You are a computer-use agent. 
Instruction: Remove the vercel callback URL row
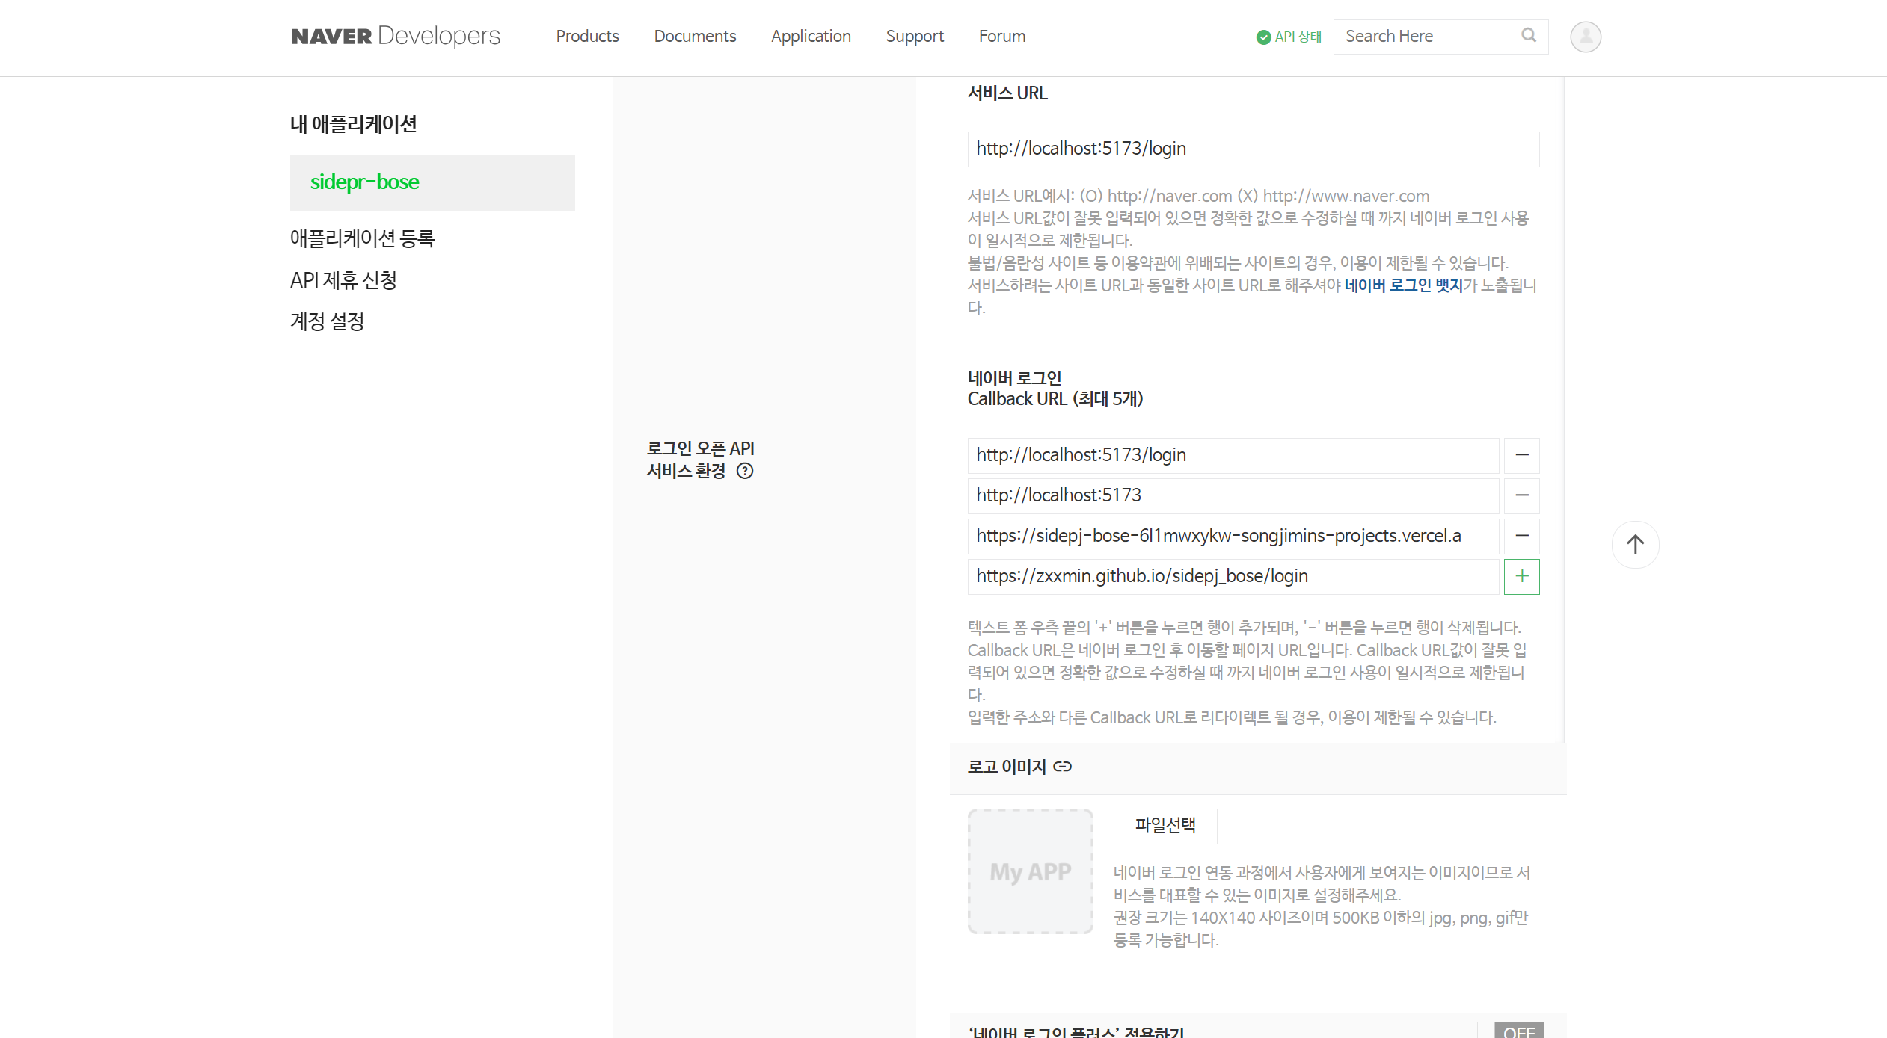[1521, 536]
